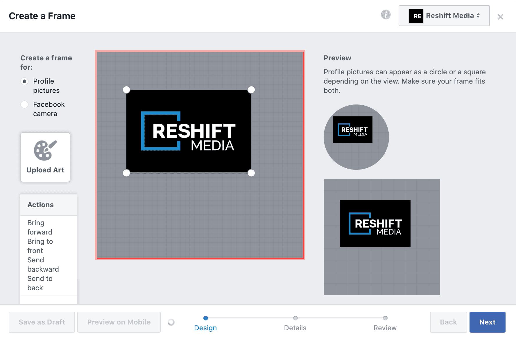The height and width of the screenshot is (339, 516).
Task: Select the top-left resize handle of the logo
Action: point(126,90)
